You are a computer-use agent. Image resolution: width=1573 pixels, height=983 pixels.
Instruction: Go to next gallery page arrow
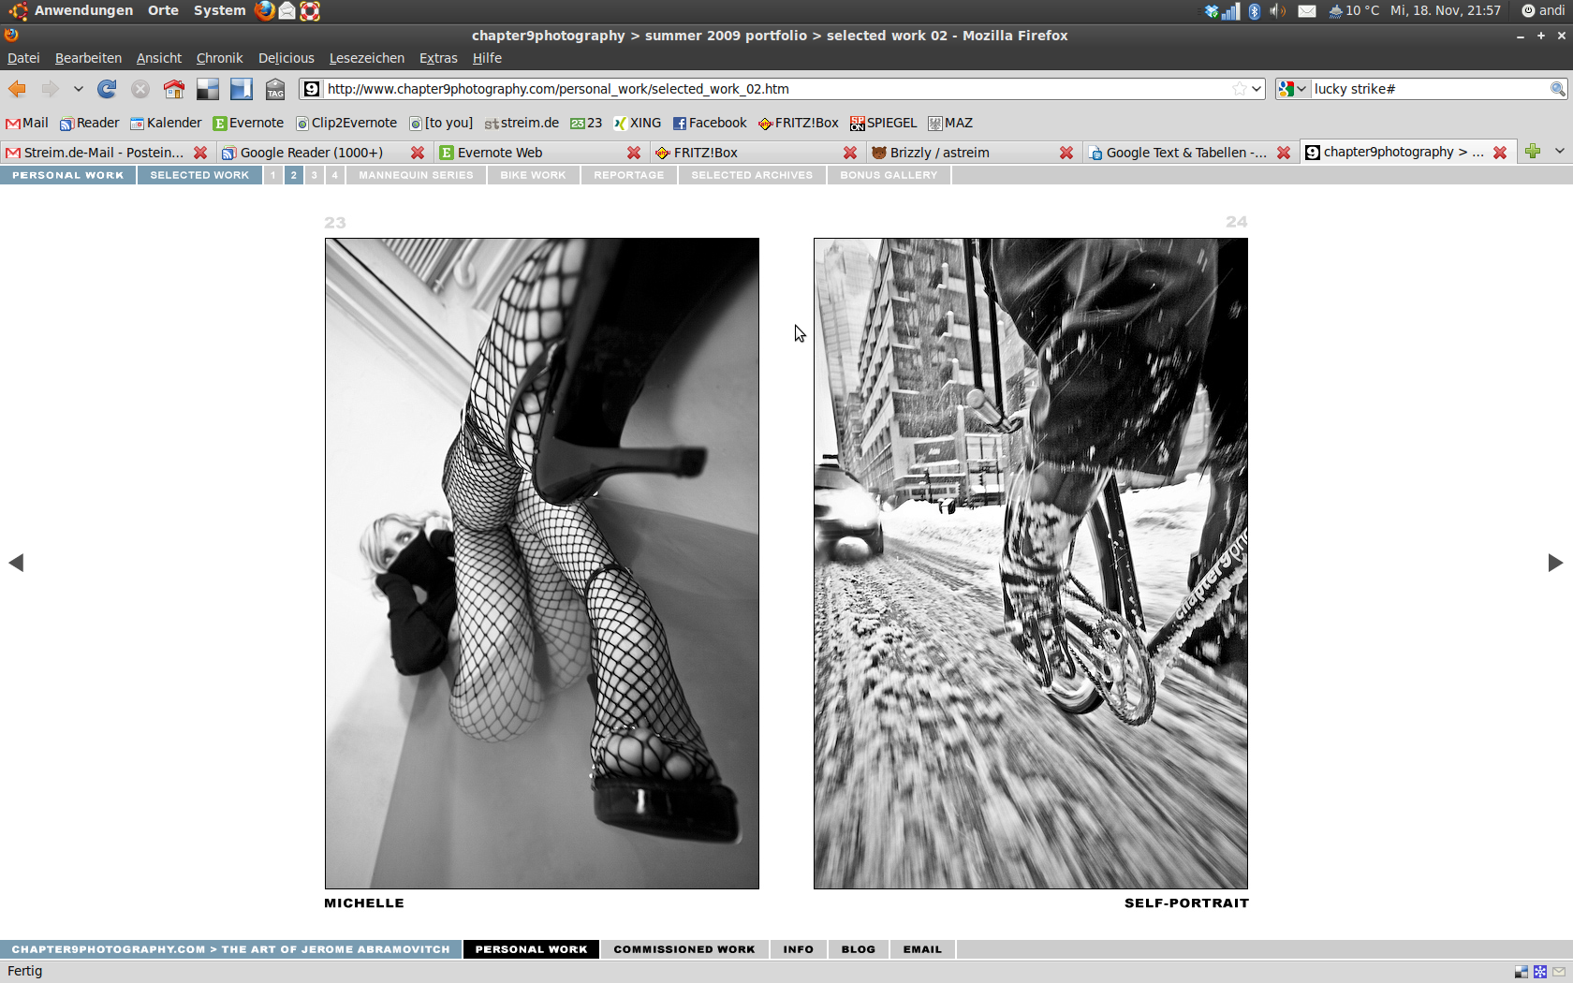point(1555,563)
